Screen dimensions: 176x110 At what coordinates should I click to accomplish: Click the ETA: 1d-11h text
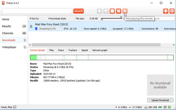coord(70,29)
